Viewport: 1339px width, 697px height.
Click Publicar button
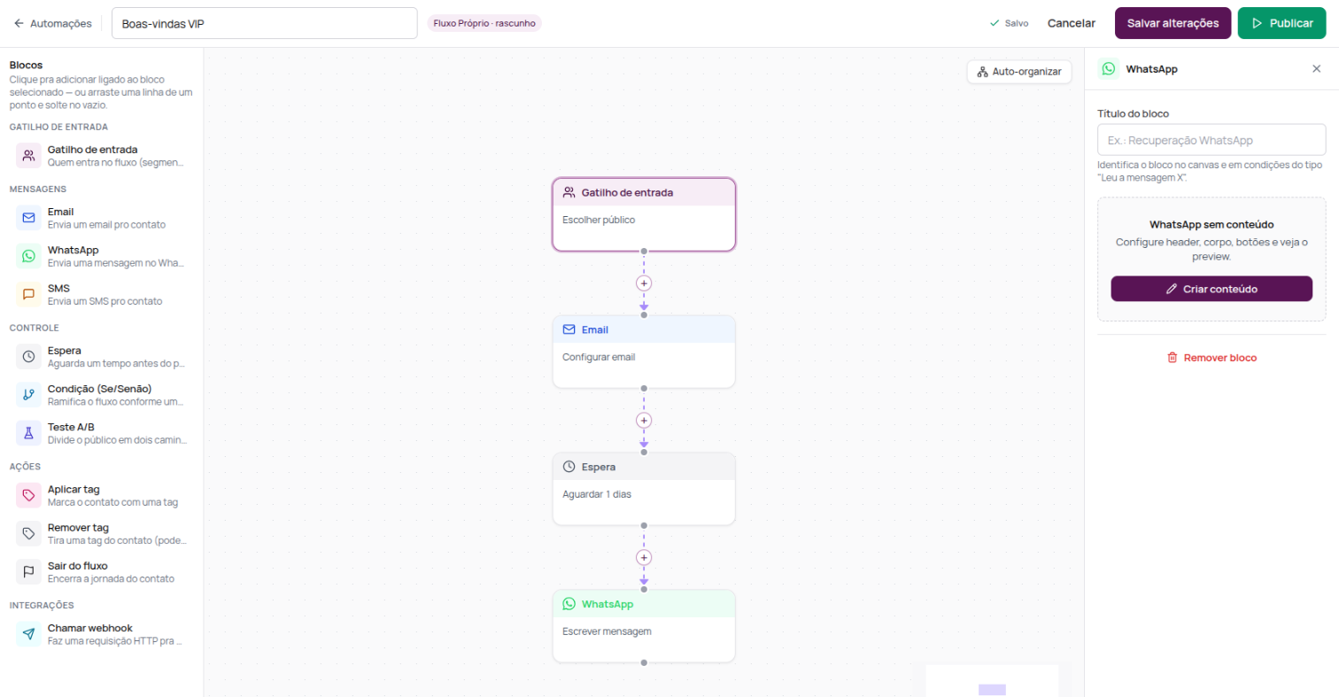pyautogui.click(x=1281, y=23)
